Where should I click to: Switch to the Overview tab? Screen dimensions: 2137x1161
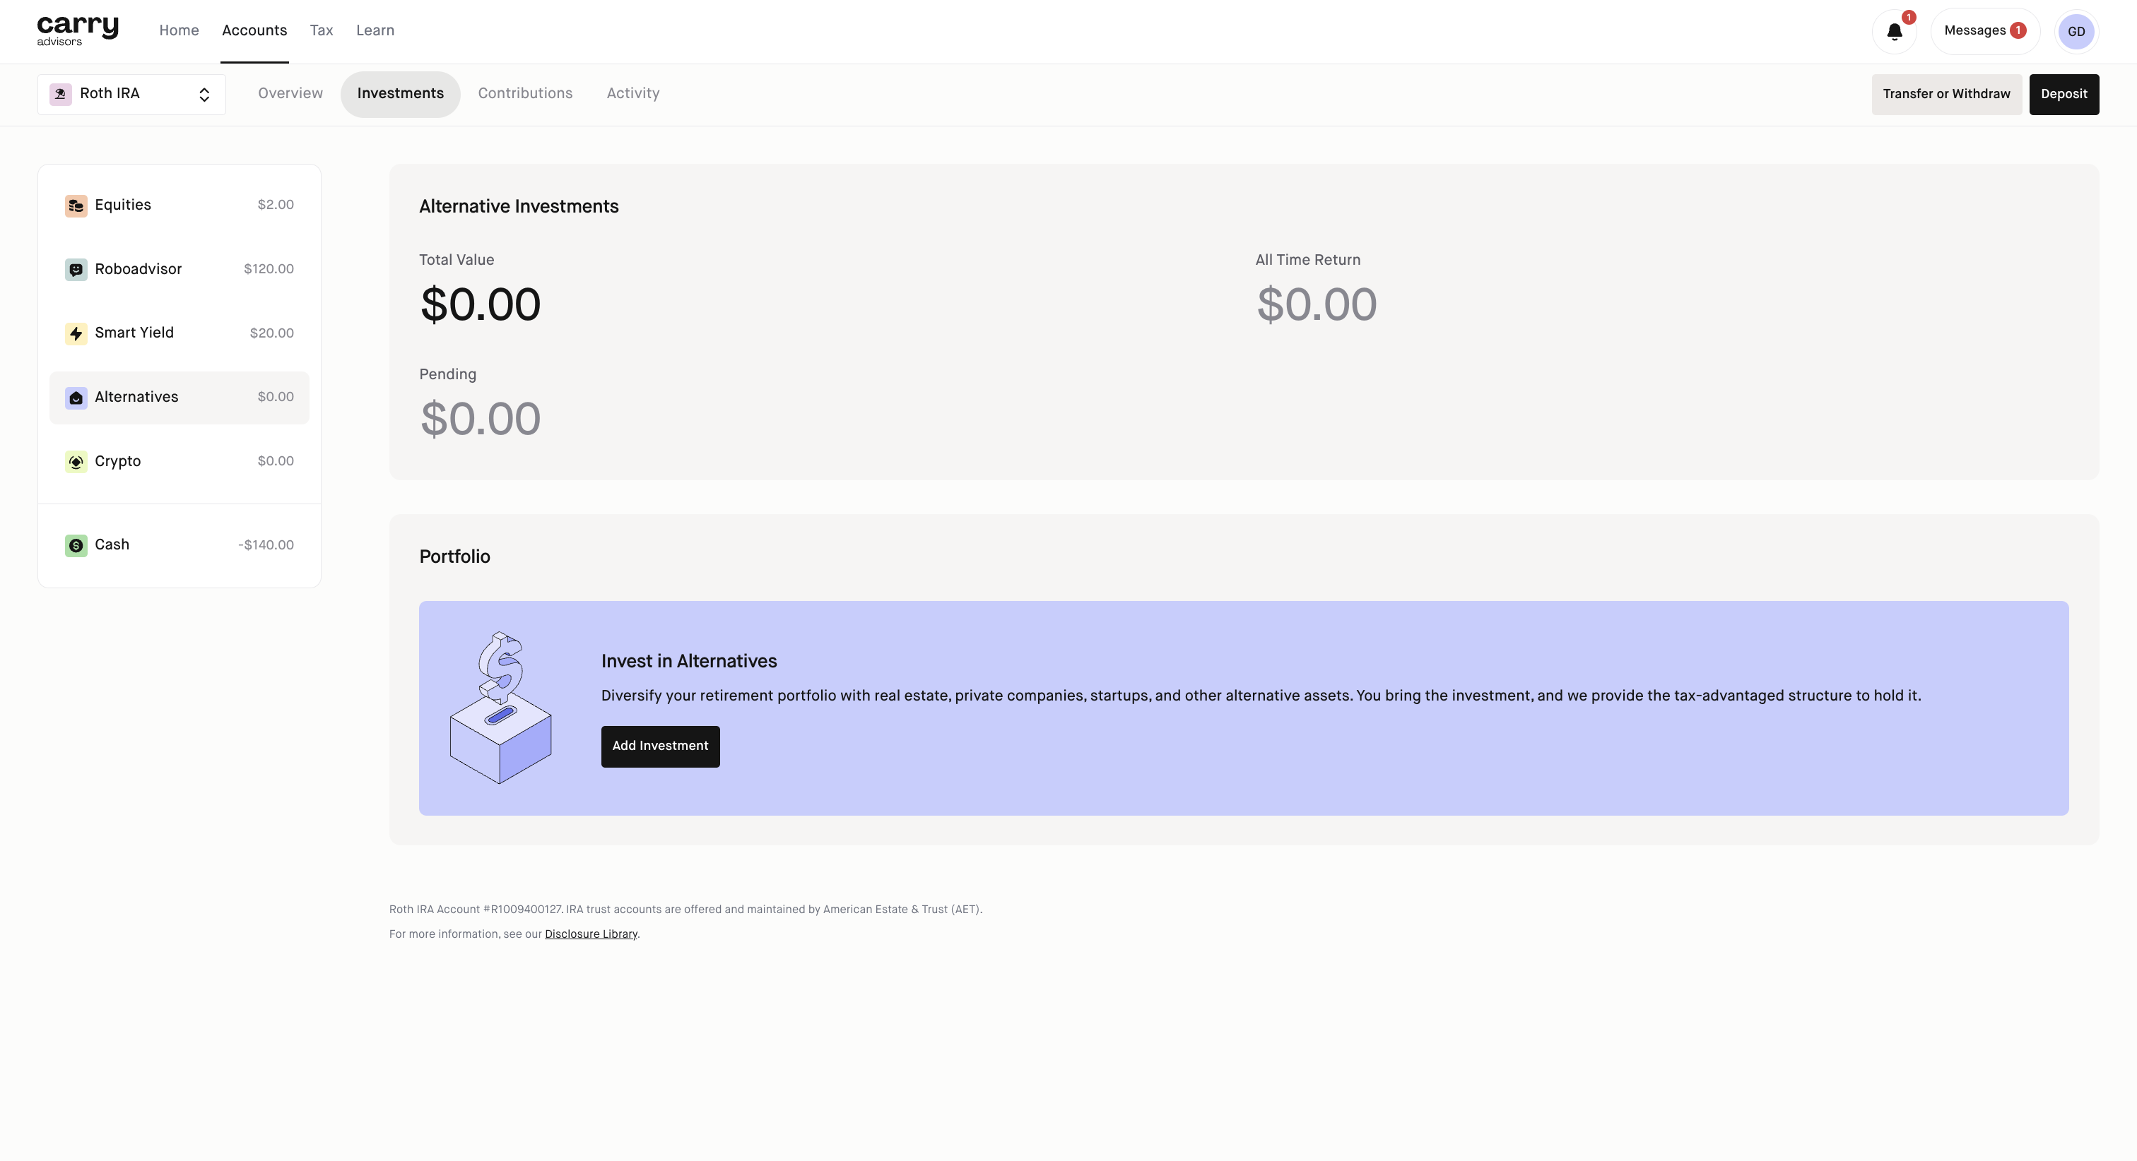(x=290, y=94)
